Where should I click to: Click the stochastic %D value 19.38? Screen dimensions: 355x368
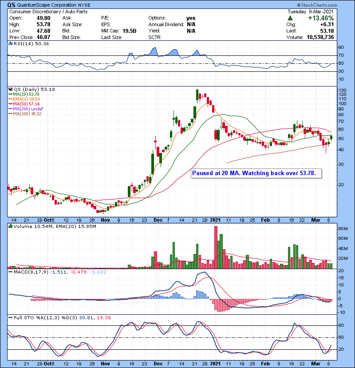(x=103, y=317)
